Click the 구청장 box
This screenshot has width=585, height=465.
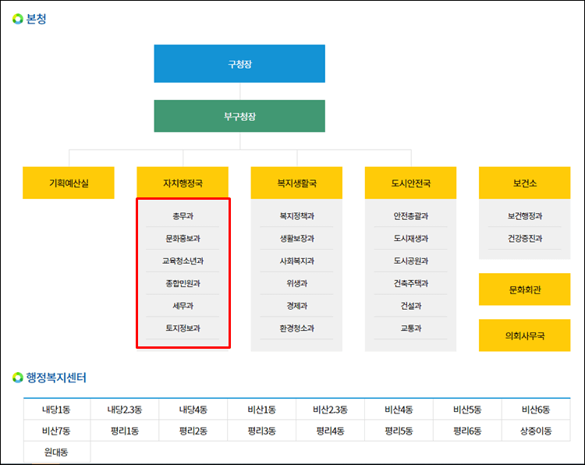pos(239,64)
